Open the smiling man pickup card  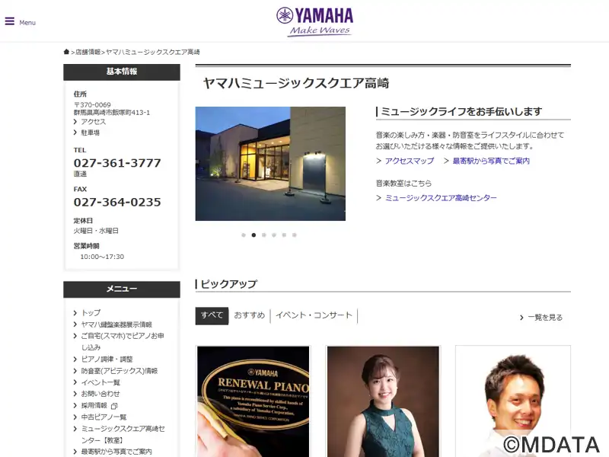513,401
